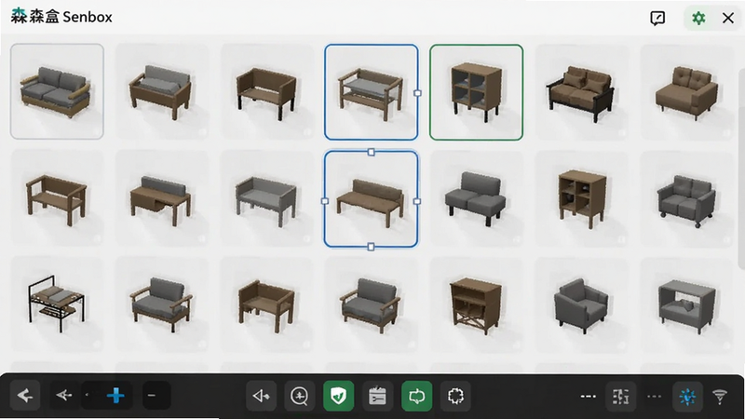Pick the brown cushioned sofa with black frame
This screenshot has width=745, height=419.
coord(581,91)
